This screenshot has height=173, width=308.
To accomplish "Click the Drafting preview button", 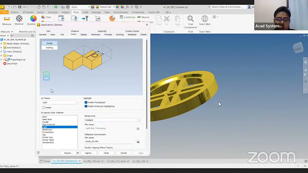I will [x=49, y=48].
